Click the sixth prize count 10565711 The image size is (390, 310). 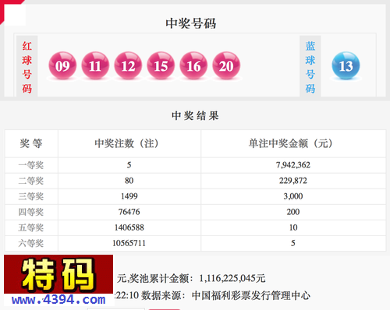[129, 243]
